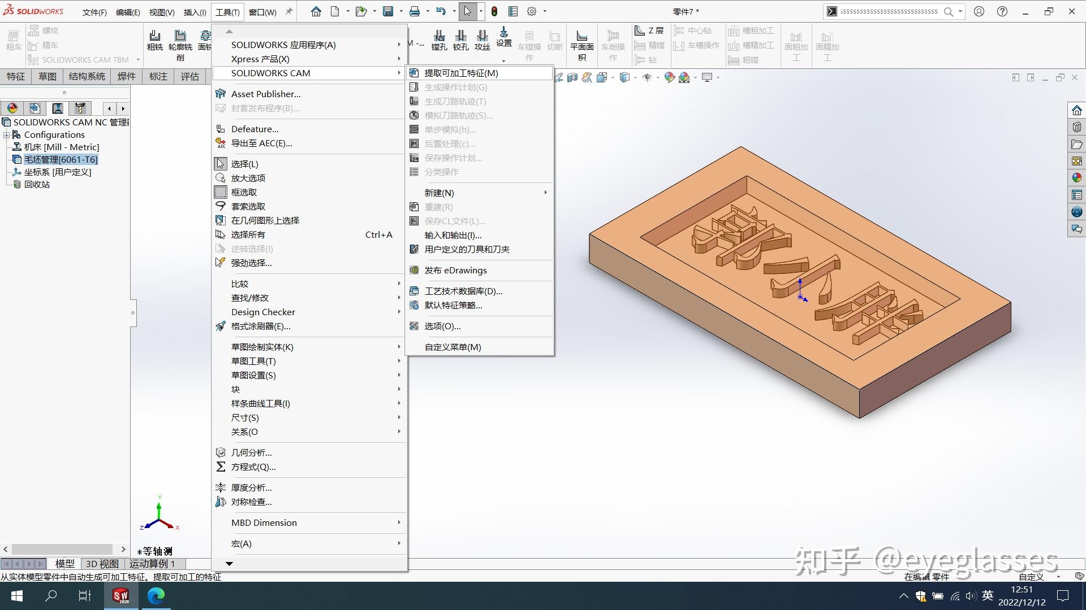Select 毛坯管理[6061-T6] in the CAM tree
The height and width of the screenshot is (610, 1086).
[61, 159]
